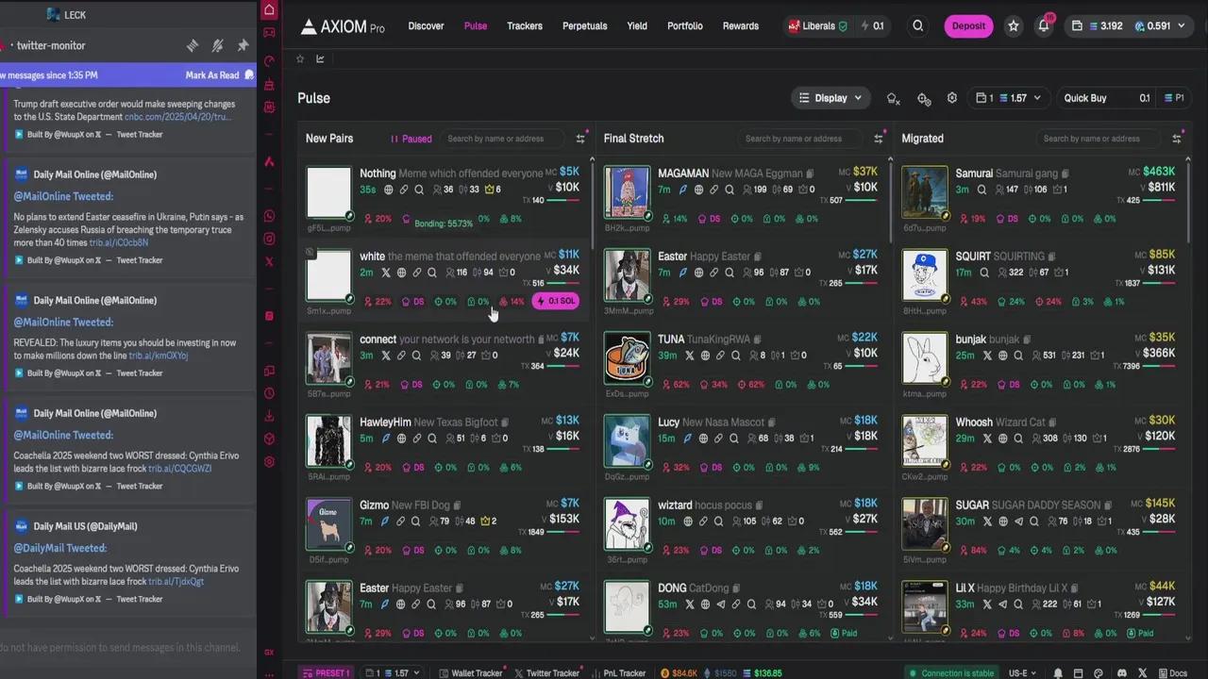The width and height of the screenshot is (1208, 679).
Task: Open the Telegram link on SUGAR token
Action: pos(1017,522)
